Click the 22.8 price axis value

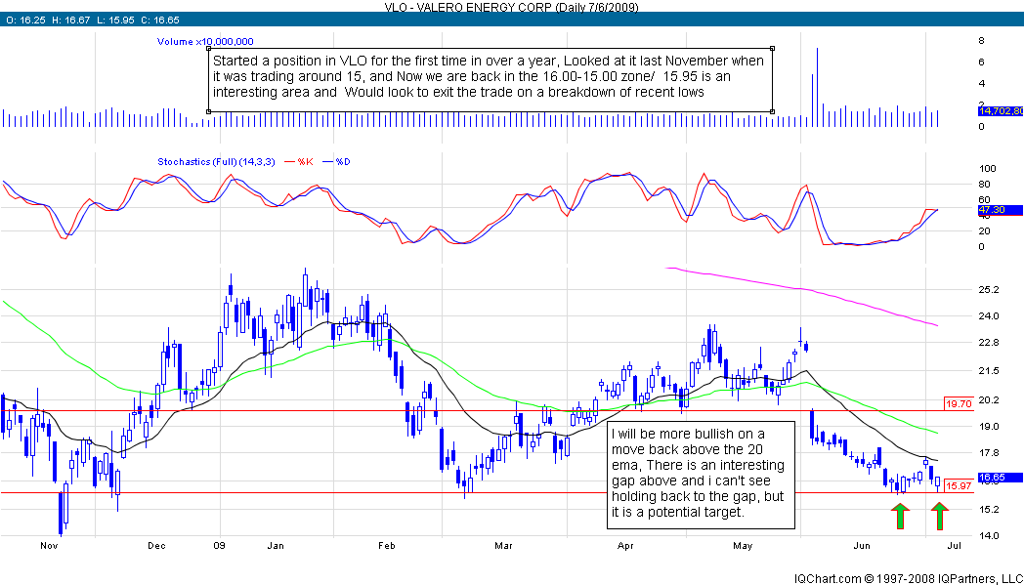click(x=989, y=343)
